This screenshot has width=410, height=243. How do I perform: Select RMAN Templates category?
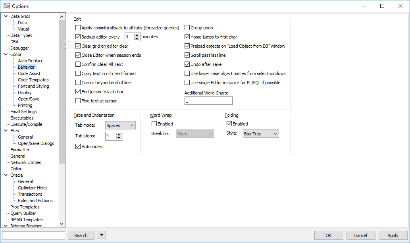pos(27,220)
